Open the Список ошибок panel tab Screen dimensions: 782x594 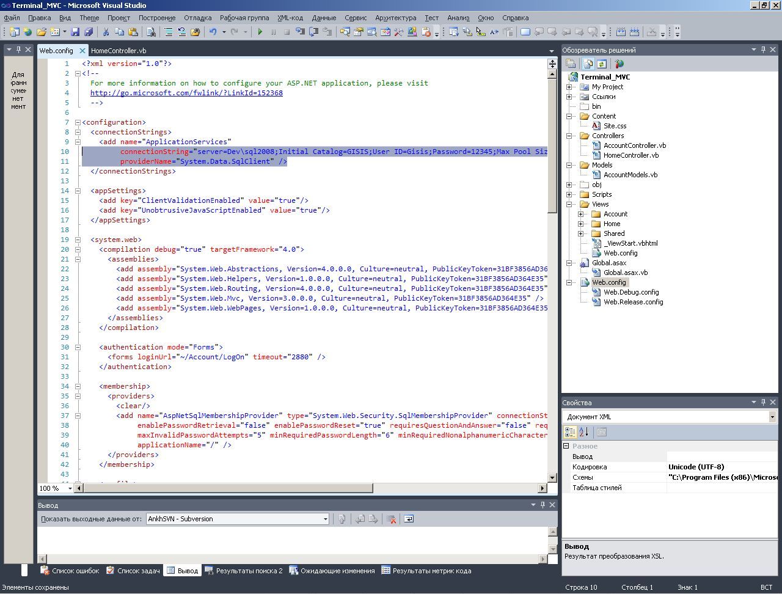tap(70, 571)
